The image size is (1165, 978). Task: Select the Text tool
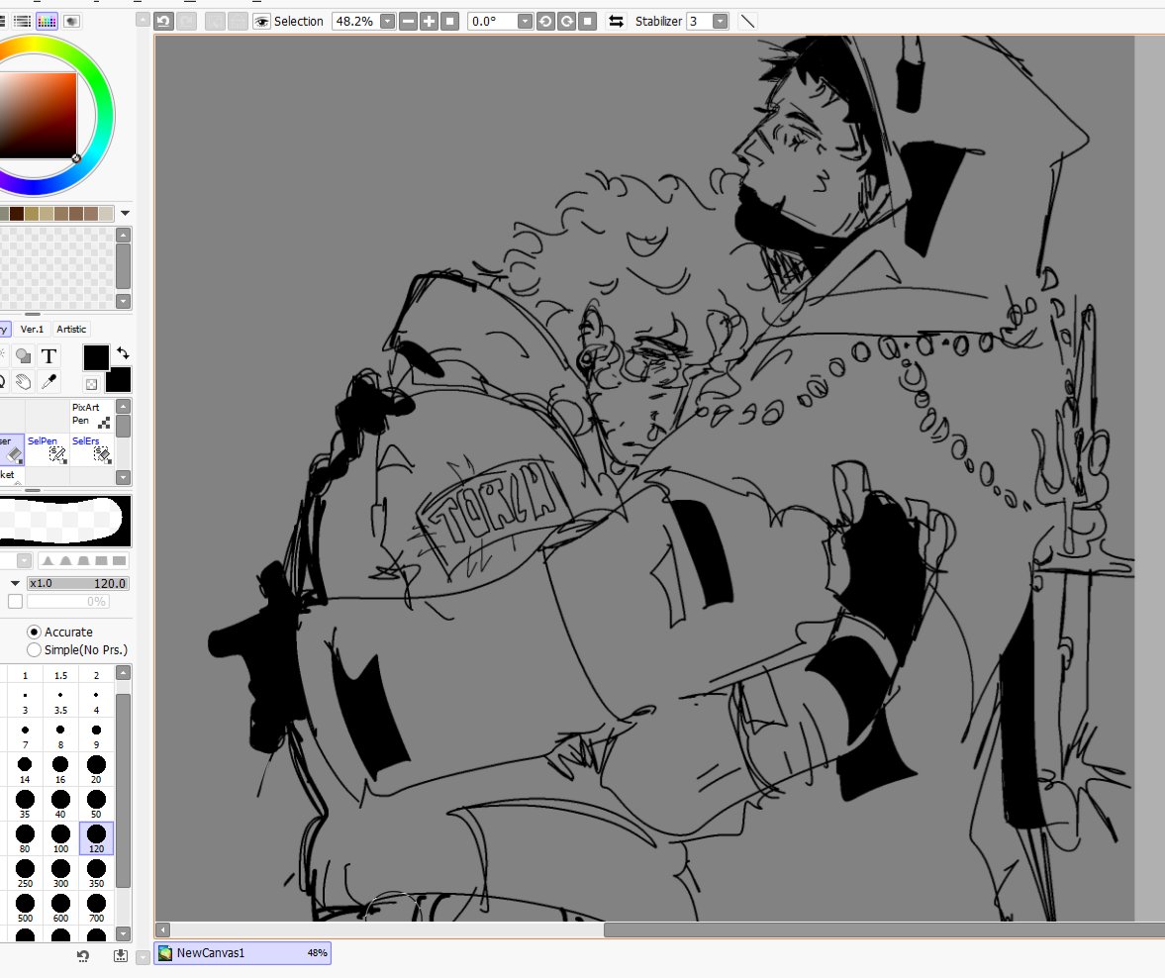click(49, 356)
